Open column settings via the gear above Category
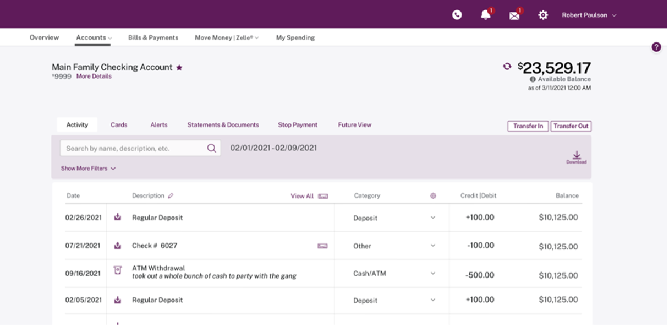The image size is (669, 326). coord(433,195)
